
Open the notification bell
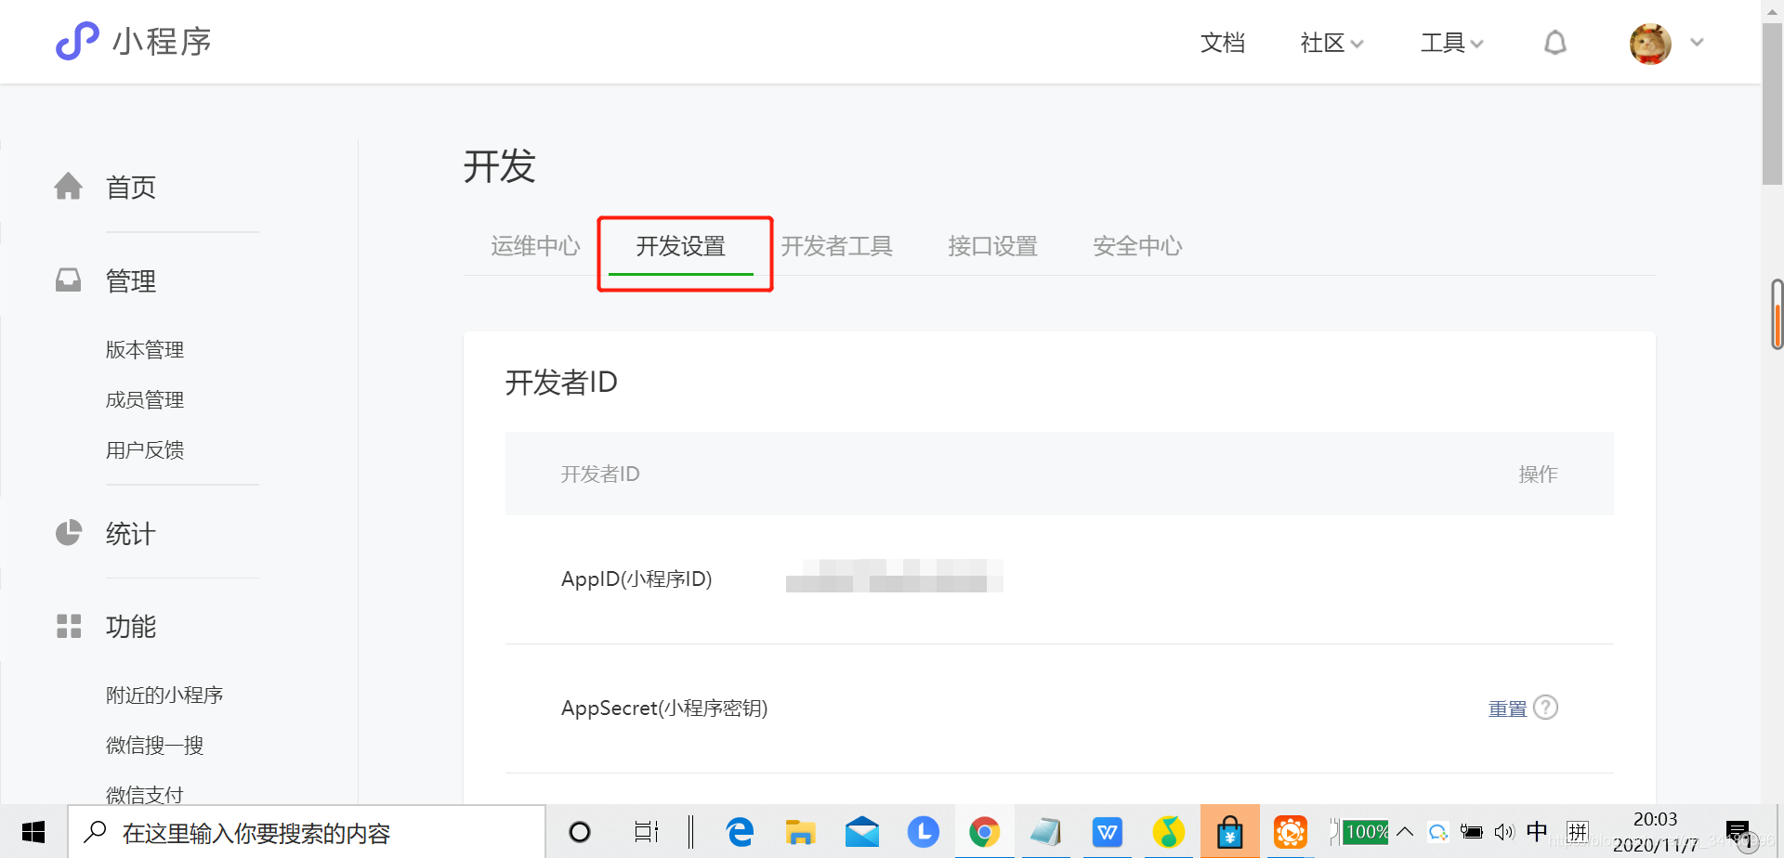coord(1554,43)
